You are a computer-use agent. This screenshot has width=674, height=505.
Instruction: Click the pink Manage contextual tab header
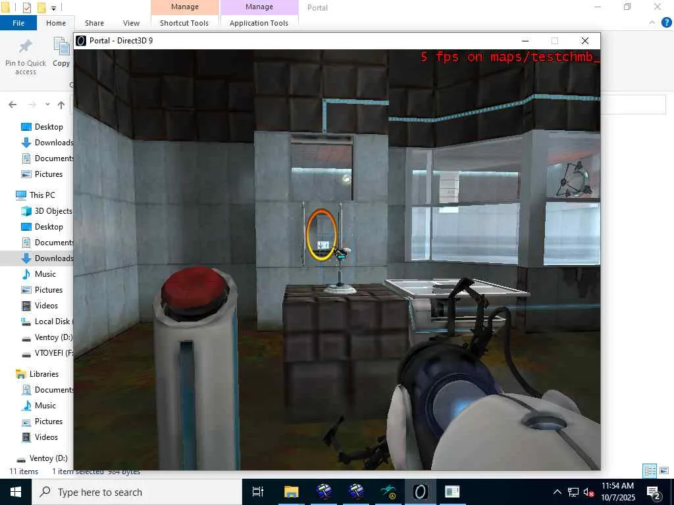point(185,7)
